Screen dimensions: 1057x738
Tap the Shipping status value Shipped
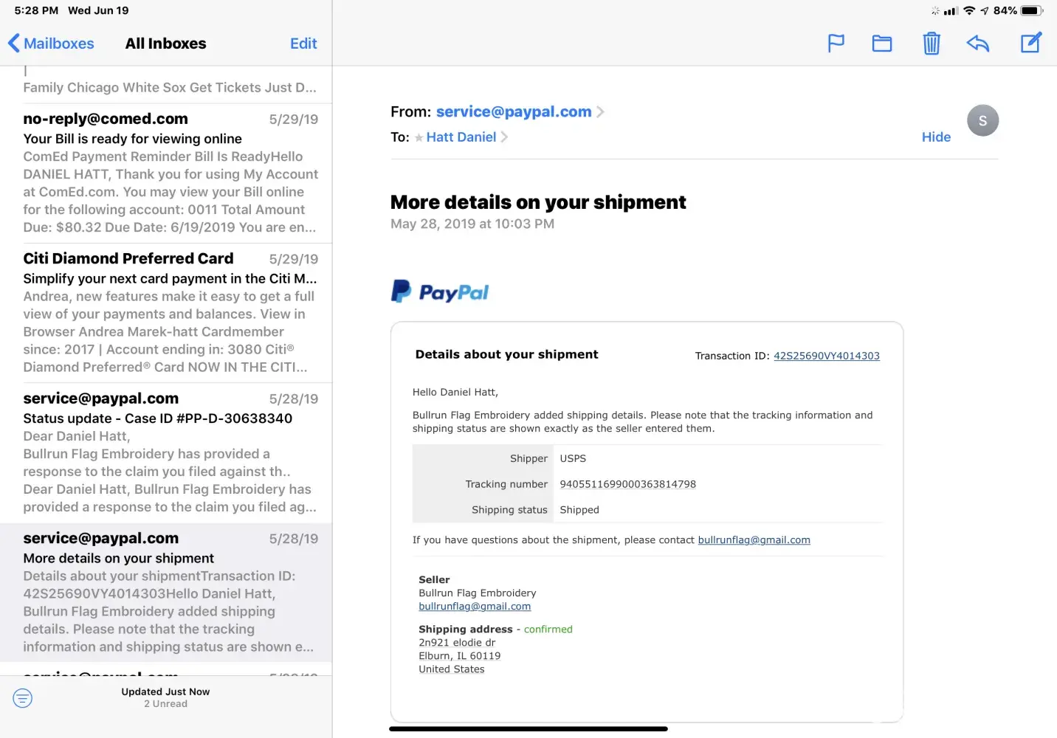pos(579,510)
